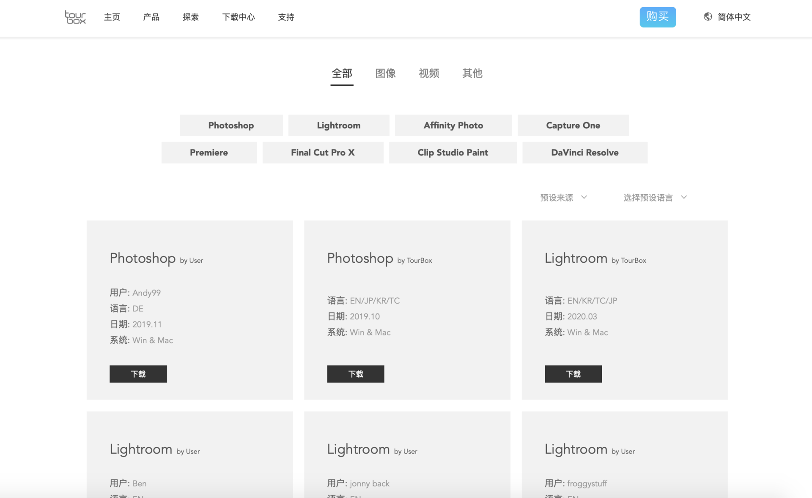Viewport: 812px width, 498px height.
Task: Filter by Capture One
Action: tap(573, 125)
